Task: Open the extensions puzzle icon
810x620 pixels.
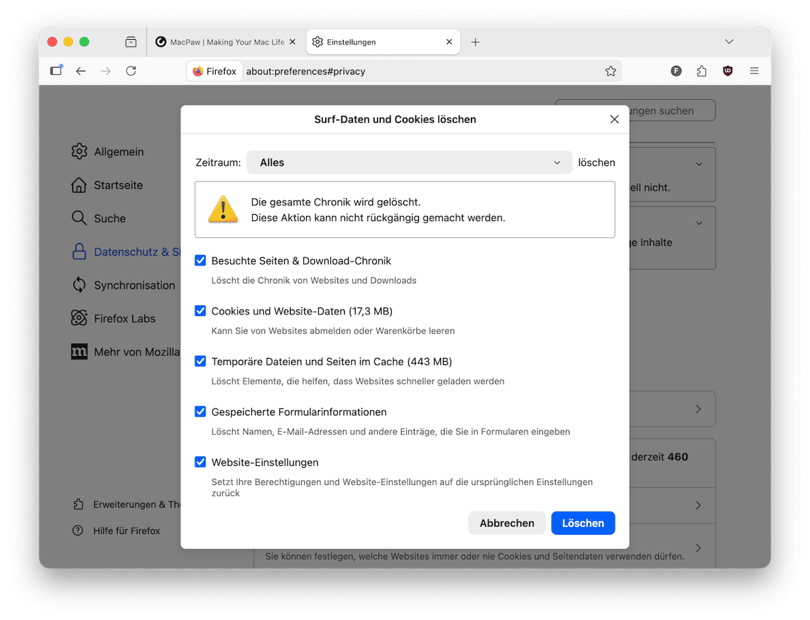Action: pos(701,71)
